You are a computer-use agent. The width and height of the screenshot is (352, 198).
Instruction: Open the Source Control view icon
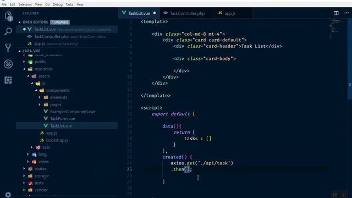8,48
